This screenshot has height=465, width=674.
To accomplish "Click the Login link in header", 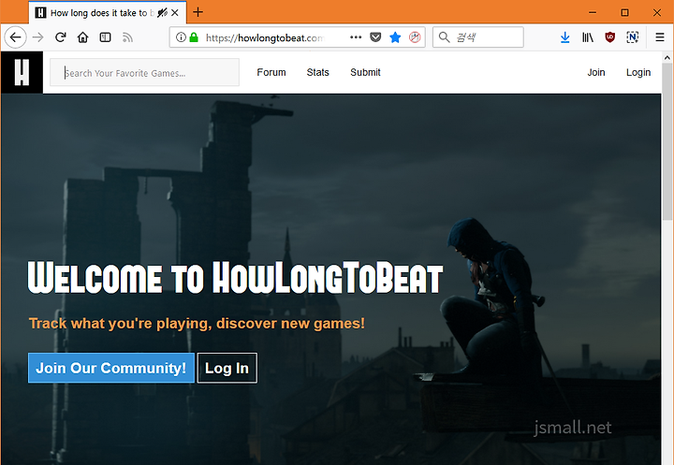I will point(638,72).
